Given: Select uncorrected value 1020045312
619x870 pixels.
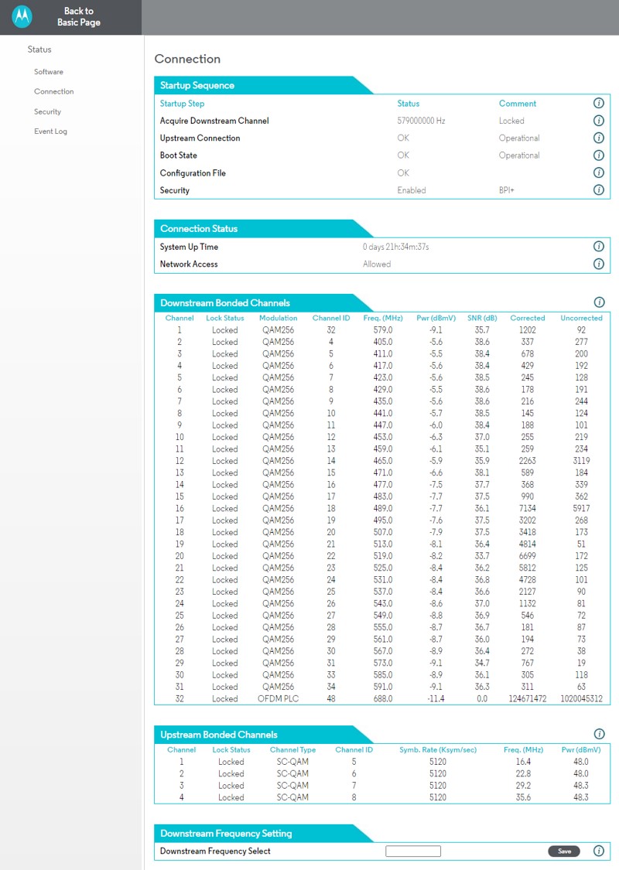Looking at the screenshot, I should pos(581,698).
